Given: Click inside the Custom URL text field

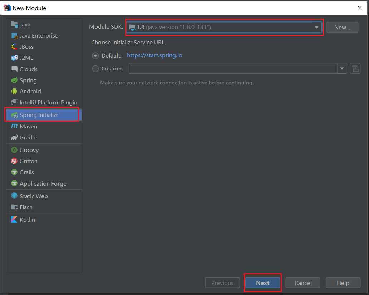Looking at the screenshot, I should (232, 69).
